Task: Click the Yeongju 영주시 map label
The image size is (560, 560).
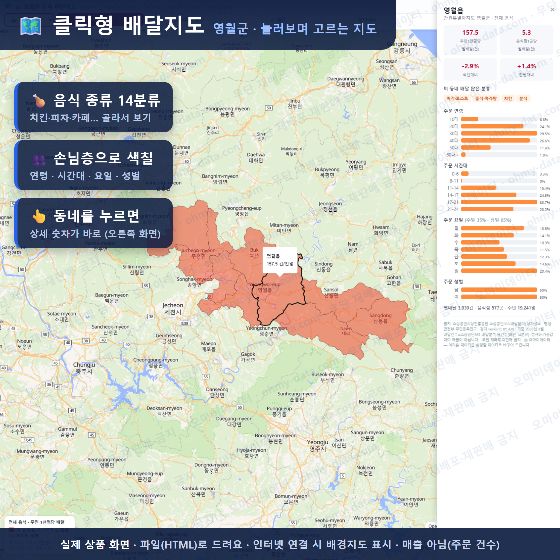Action: (x=318, y=445)
